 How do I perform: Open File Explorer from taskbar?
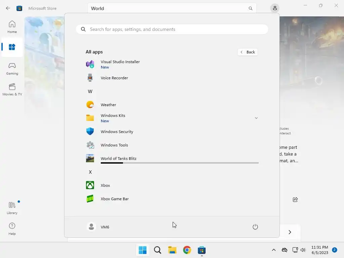172,250
